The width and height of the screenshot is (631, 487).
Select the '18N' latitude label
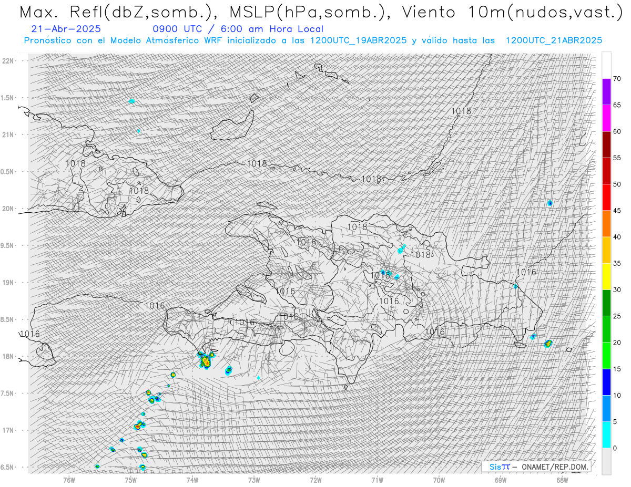click(x=7, y=356)
